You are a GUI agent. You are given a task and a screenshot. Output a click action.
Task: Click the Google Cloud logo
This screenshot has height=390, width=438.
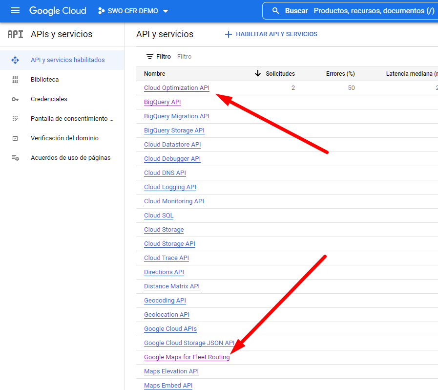tap(58, 11)
